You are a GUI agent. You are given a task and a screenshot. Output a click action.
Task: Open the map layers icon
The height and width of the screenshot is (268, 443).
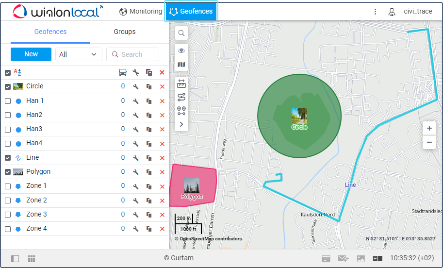pyautogui.click(x=181, y=65)
